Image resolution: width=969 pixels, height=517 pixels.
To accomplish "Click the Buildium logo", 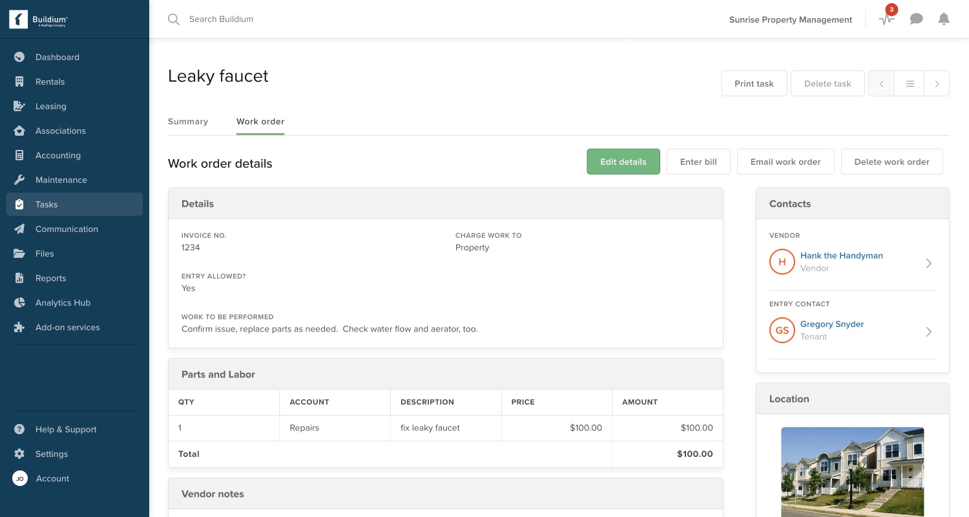I will coord(39,19).
